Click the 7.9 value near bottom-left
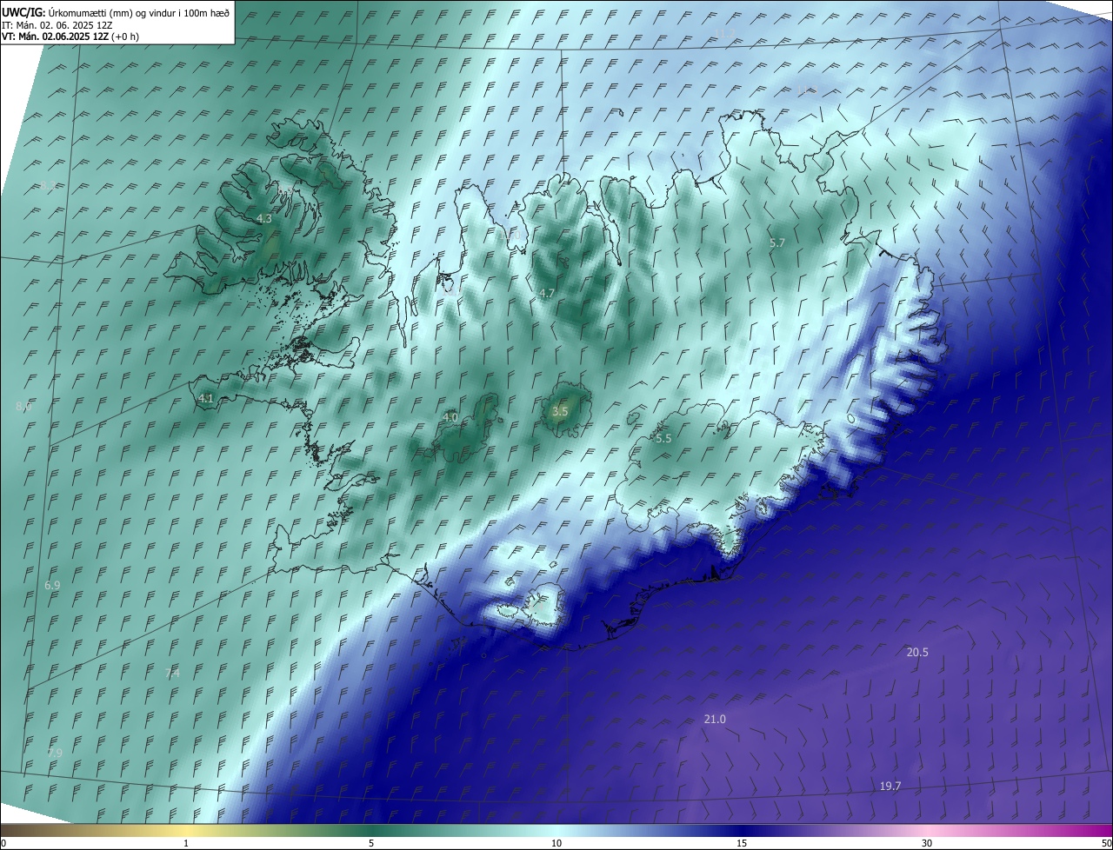The image size is (1113, 850). coord(55,753)
